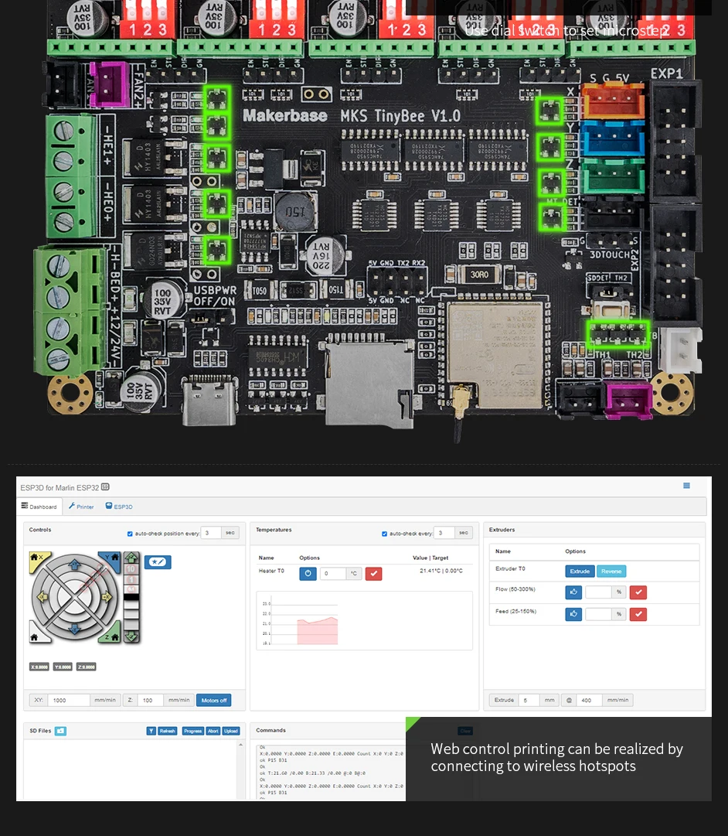Click the Commands output log
The image size is (728, 836).
[x=331, y=772]
